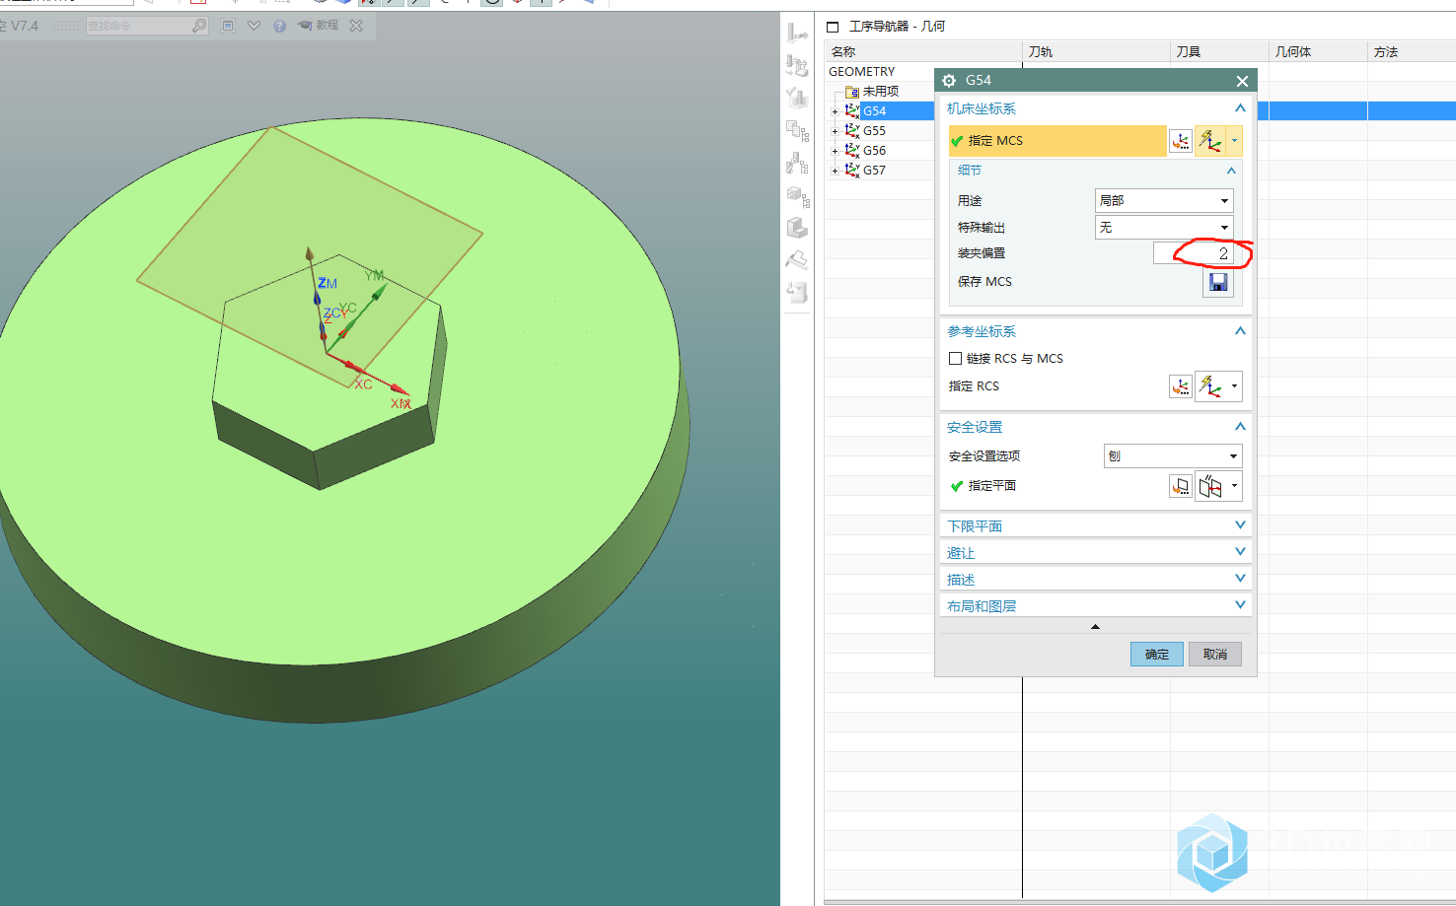1456x906 pixels.
Task: Open the CSYS dialog for Specify MCS
Action: pyautogui.click(x=1181, y=141)
